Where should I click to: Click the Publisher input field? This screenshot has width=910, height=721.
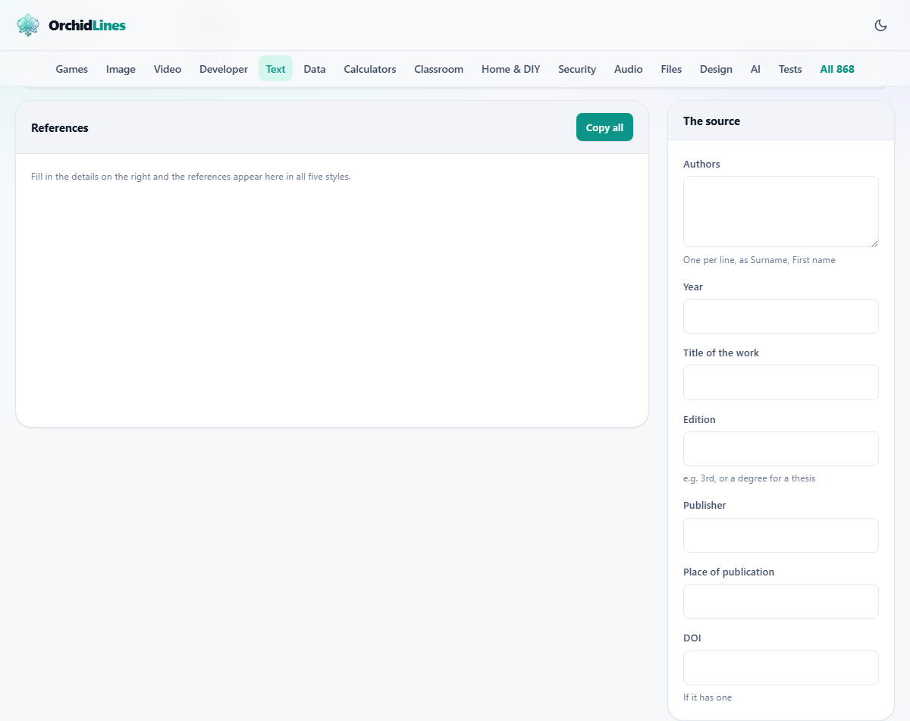point(781,535)
